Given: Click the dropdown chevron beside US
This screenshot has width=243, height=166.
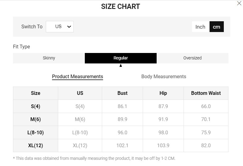Looking at the screenshot, I should [69, 27].
